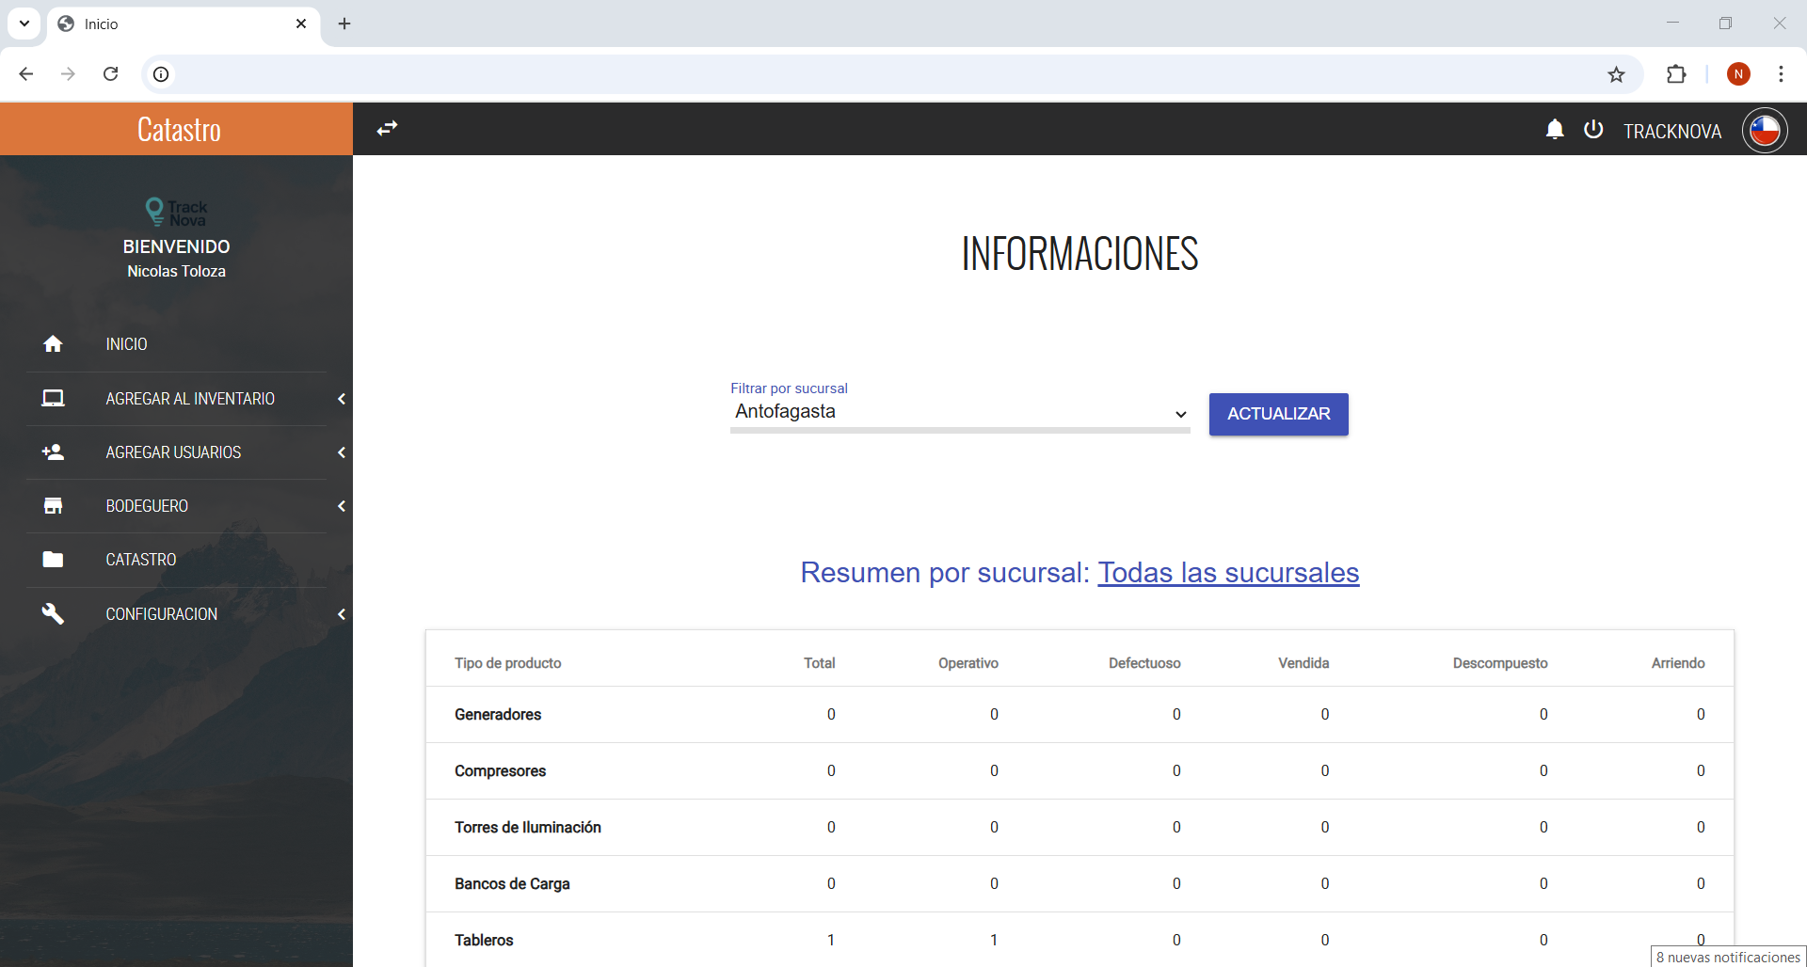Open notifications via the bell icon
This screenshot has height=967, width=1807.
pyautogui.click(x=1555, y=130)
